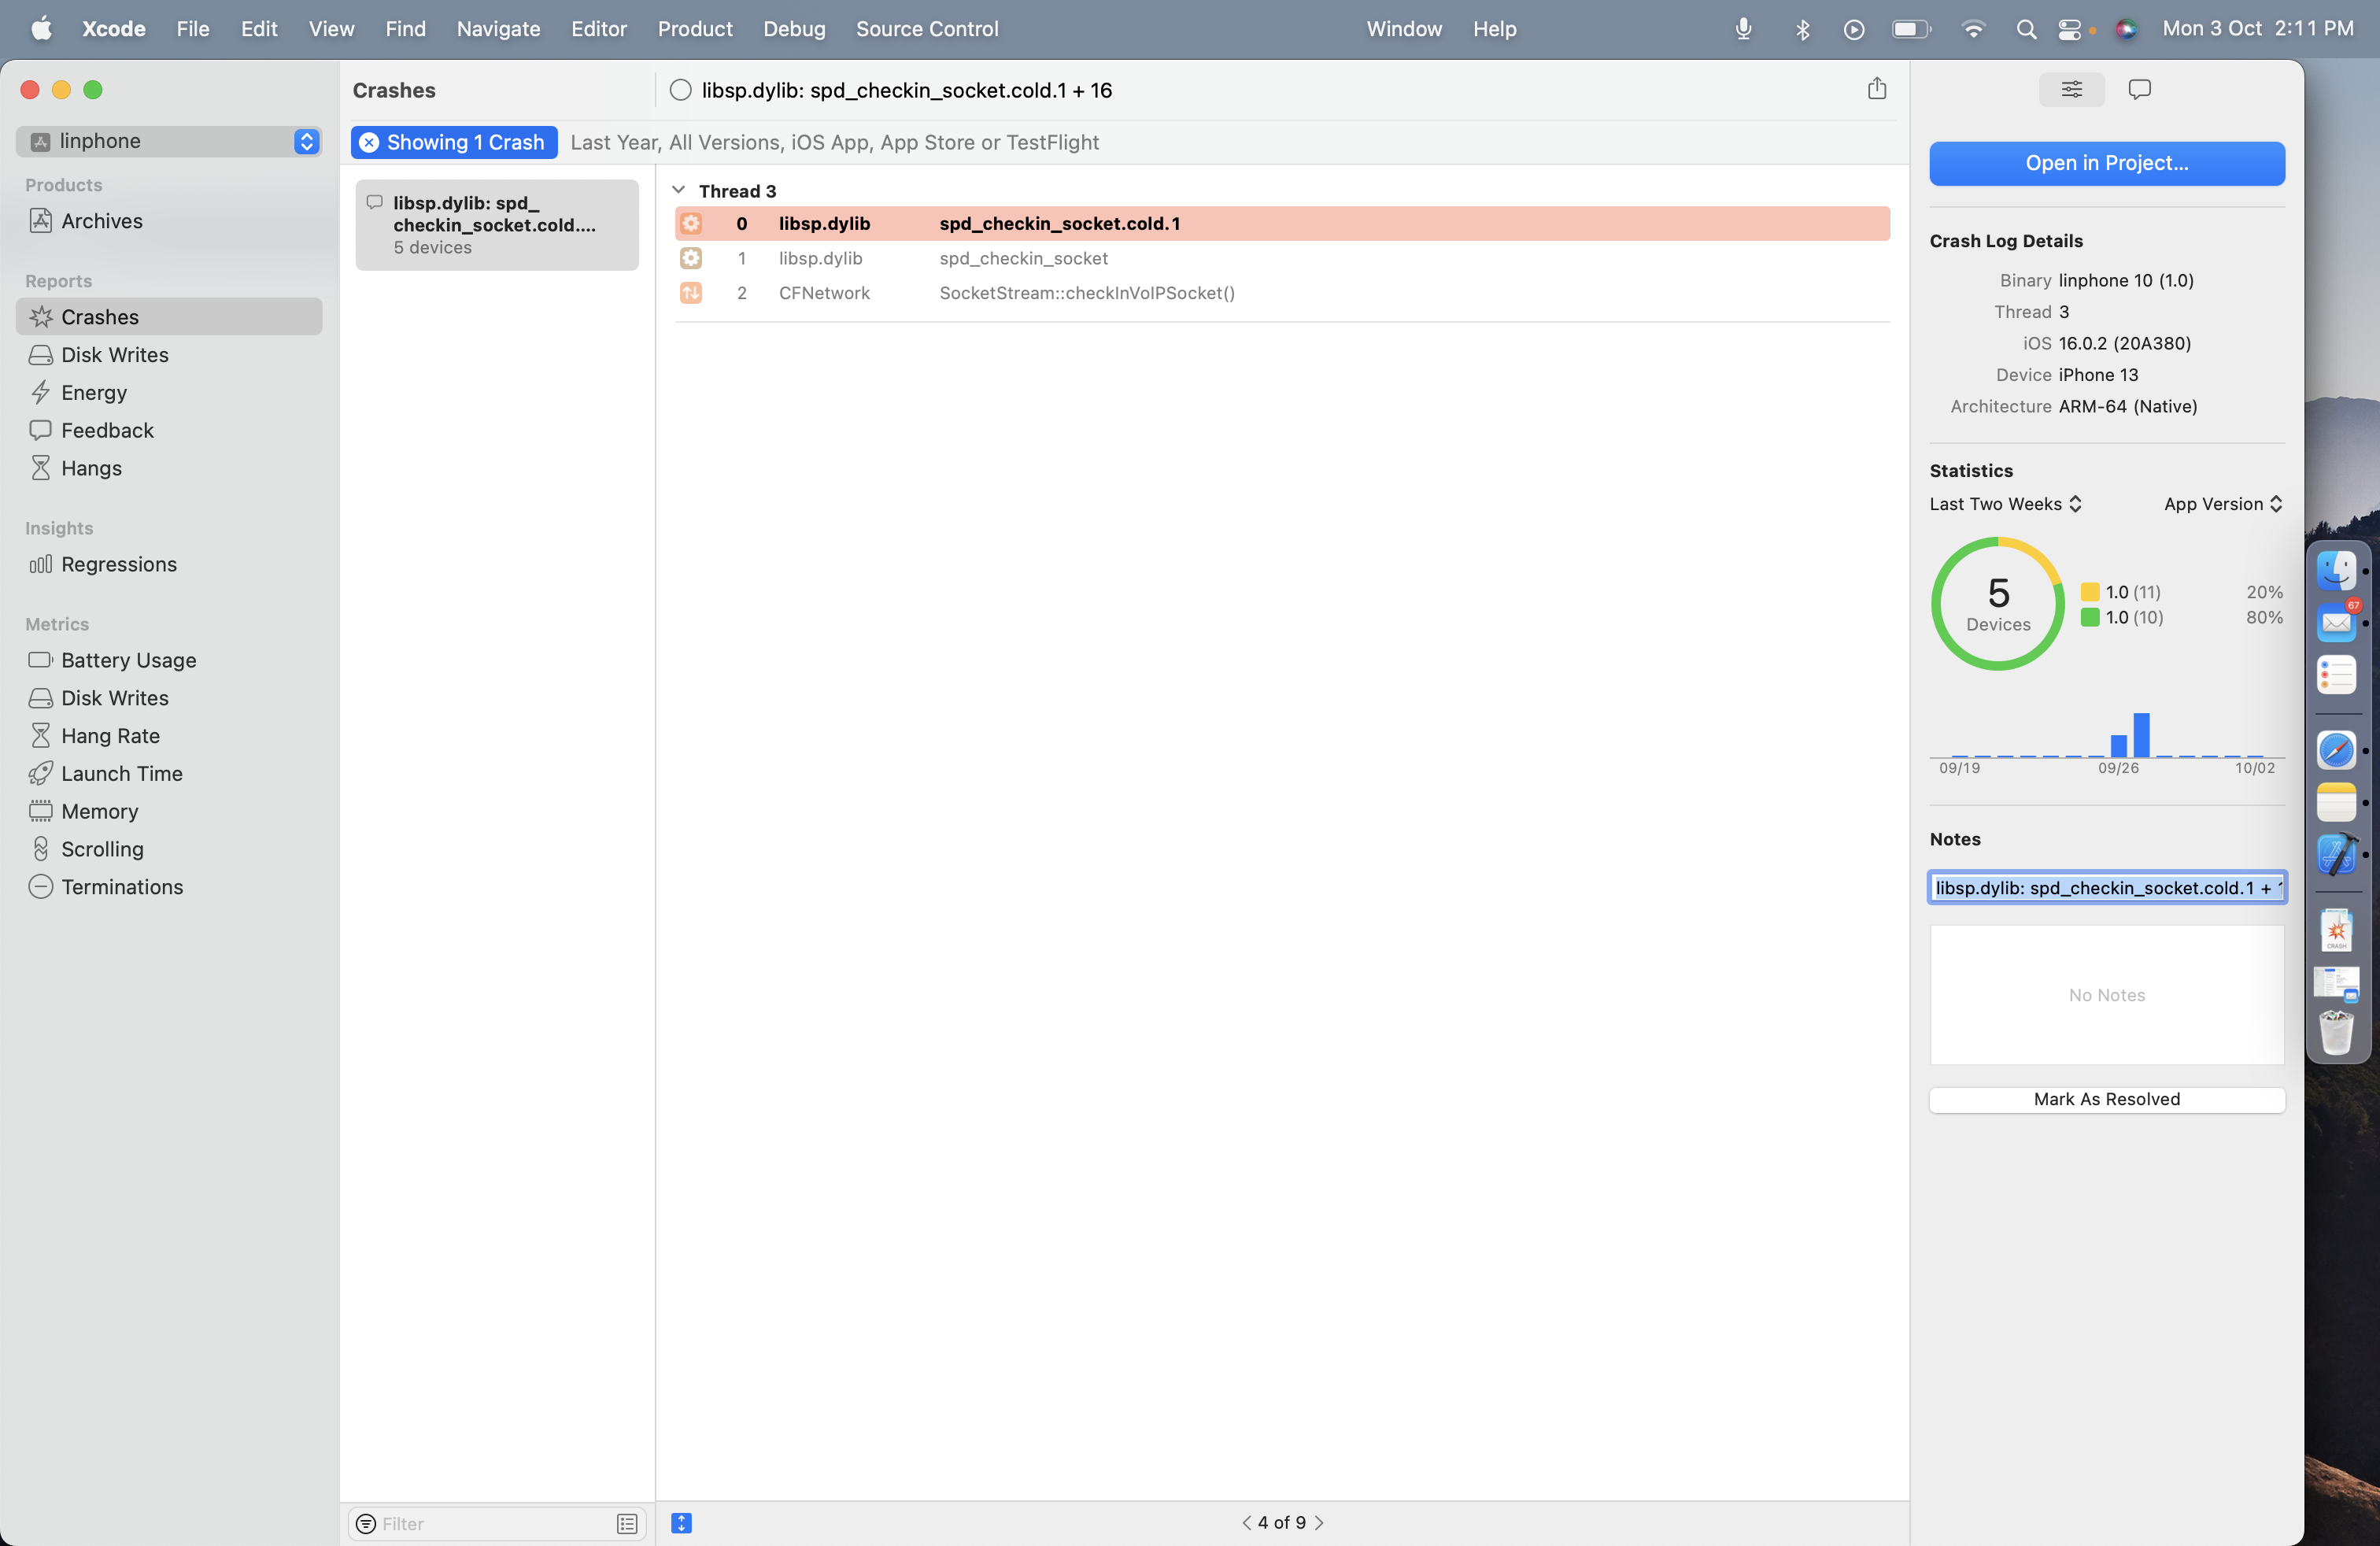Click the Open in Project button
The width and height of the screenshot is (2380, 1546).
(x=2106, y=163)
